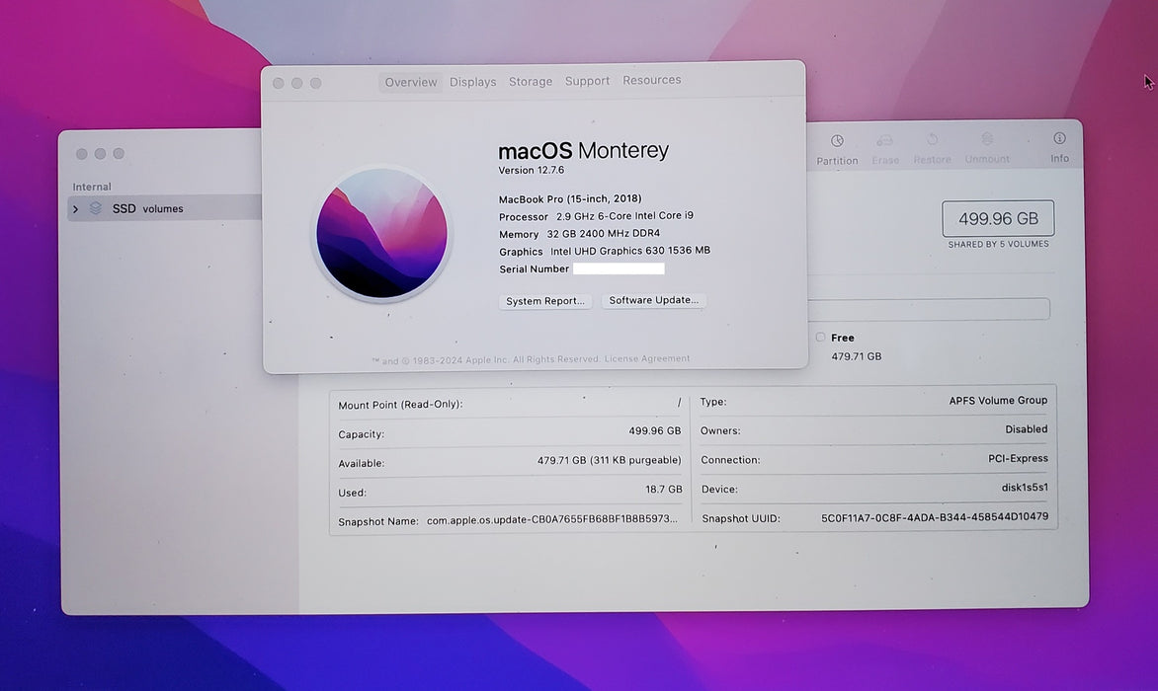Close the About This Mac window
Image resolution: width=1158 pixels, height=691 pixels.
(279, 83)
